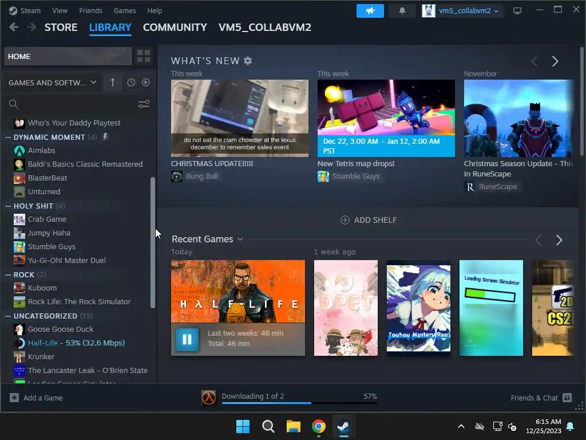The image size is (586, 440).
Task: Customize What's New with the gear icon
Action: (248, 61)
